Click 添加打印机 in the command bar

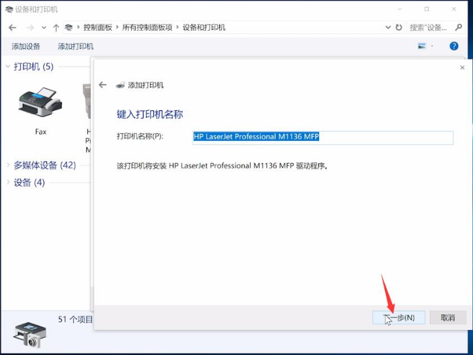pos(76,46)
